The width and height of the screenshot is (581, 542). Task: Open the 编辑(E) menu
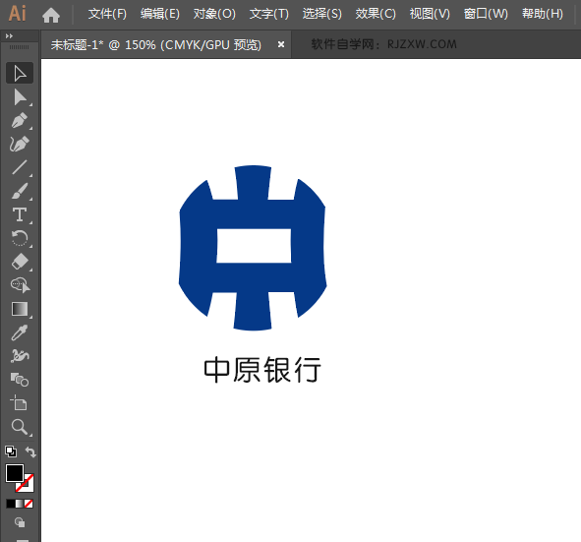coord(160,14)
